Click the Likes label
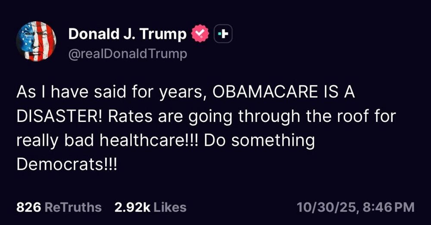Screen dimensions: 431x225 [x=170, y=207]
